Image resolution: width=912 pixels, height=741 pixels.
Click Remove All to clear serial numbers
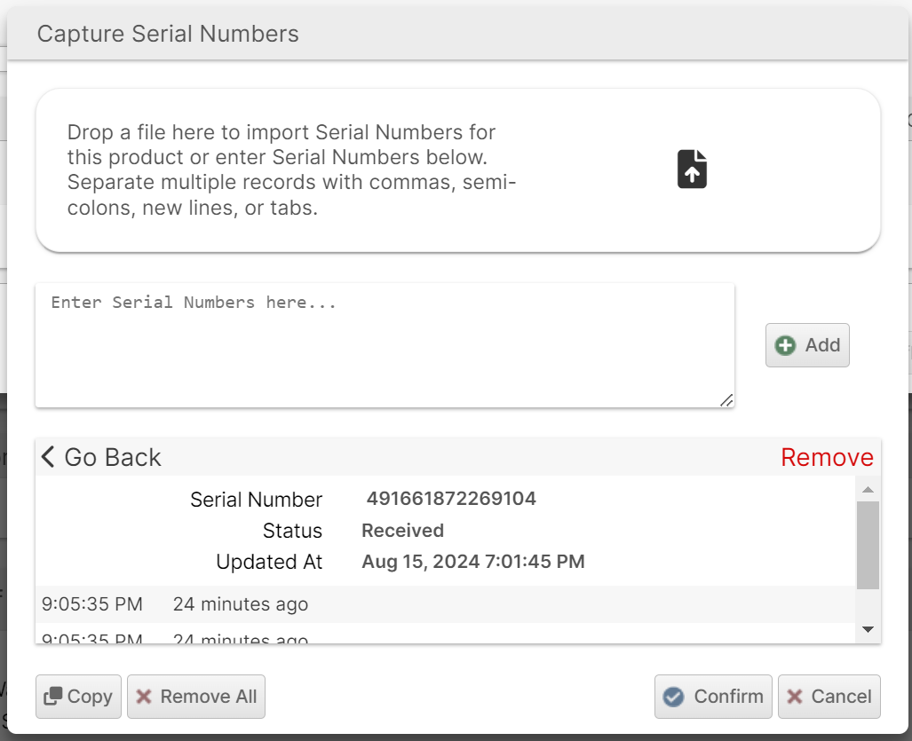click(196, 697)
